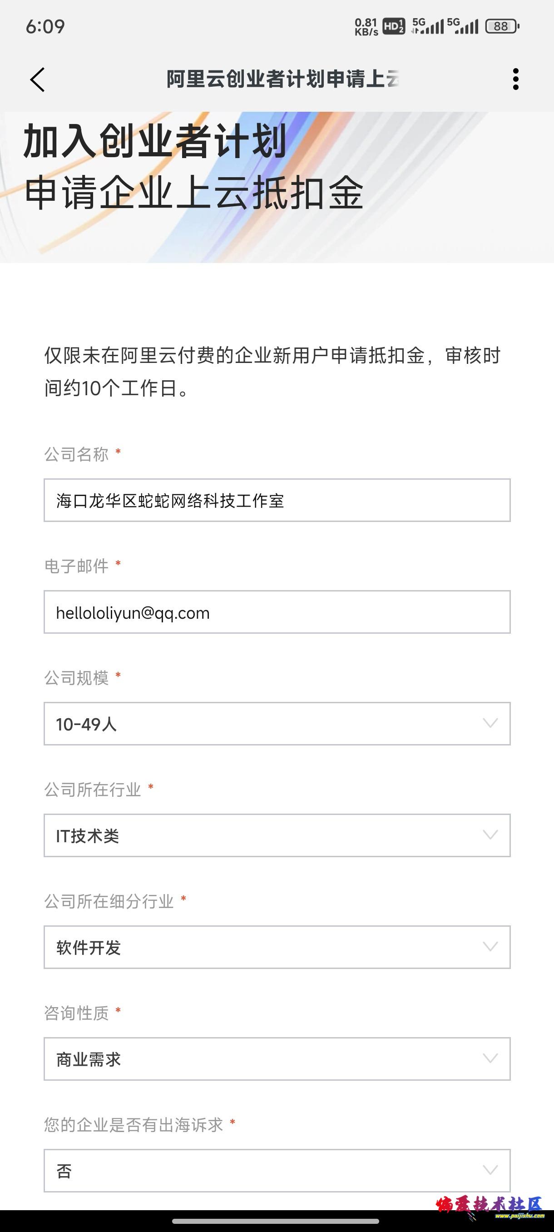This screenshot has height=1232, width=554.
Task: Expand the 公司规模 dropdown showing 10-49人
Action: tap(277, 724)
